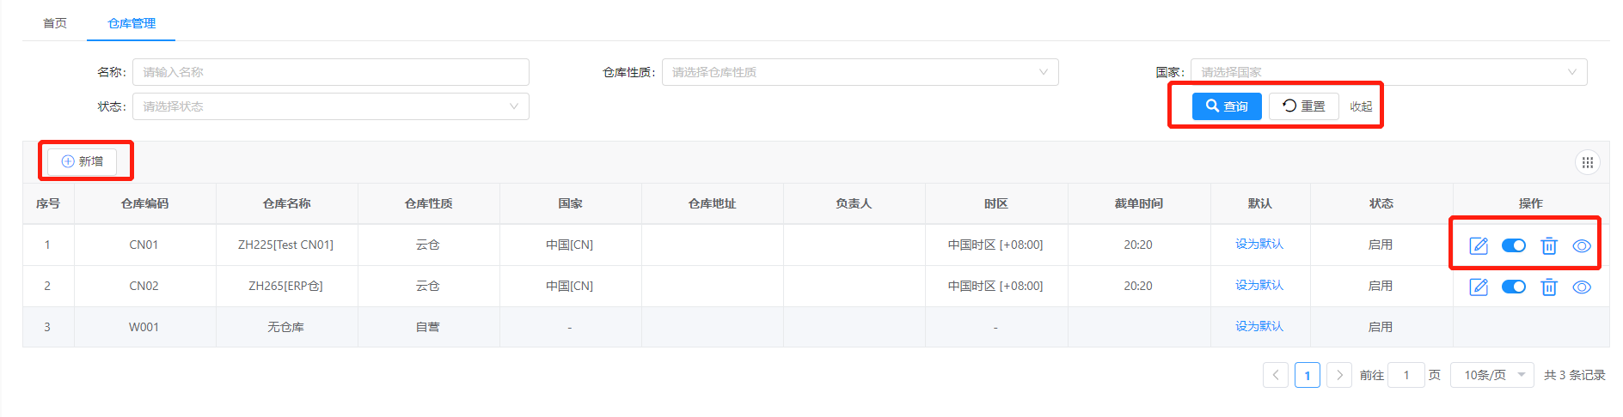View details eye icon for CN02
1623x417 pixels.
tap(1581, 287)
